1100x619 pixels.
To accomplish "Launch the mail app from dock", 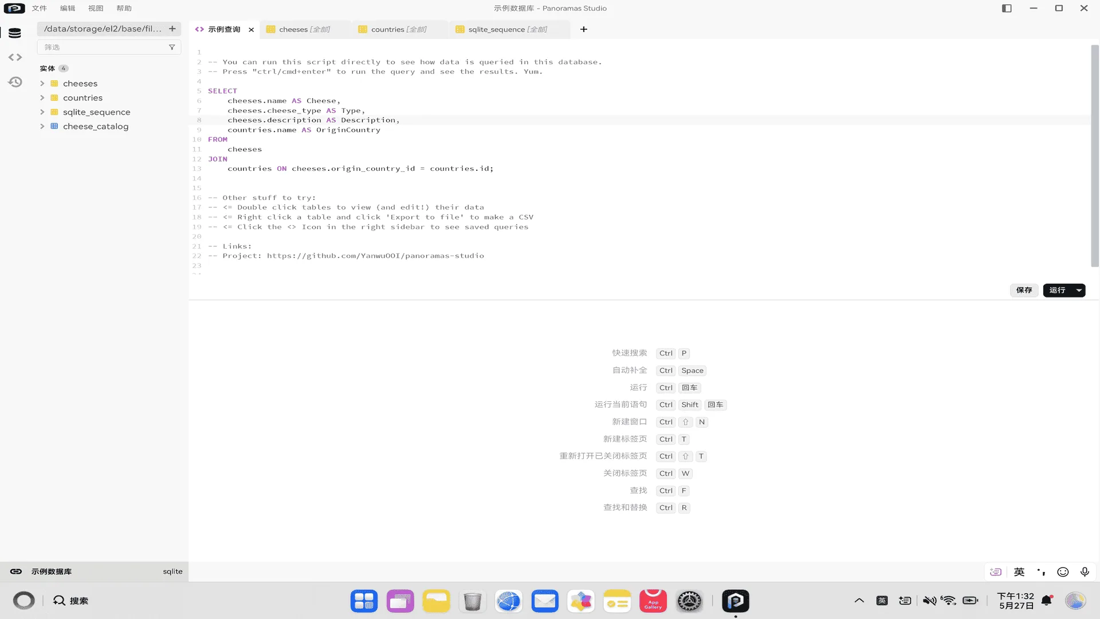I will (544, 601).
